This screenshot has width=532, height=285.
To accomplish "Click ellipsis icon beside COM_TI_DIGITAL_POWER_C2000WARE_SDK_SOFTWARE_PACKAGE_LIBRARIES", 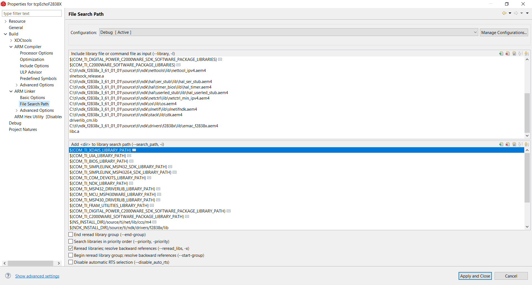I will point(220,59).
